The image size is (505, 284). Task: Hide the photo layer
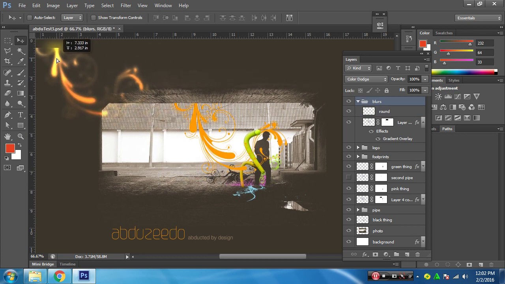coord(348,231)
